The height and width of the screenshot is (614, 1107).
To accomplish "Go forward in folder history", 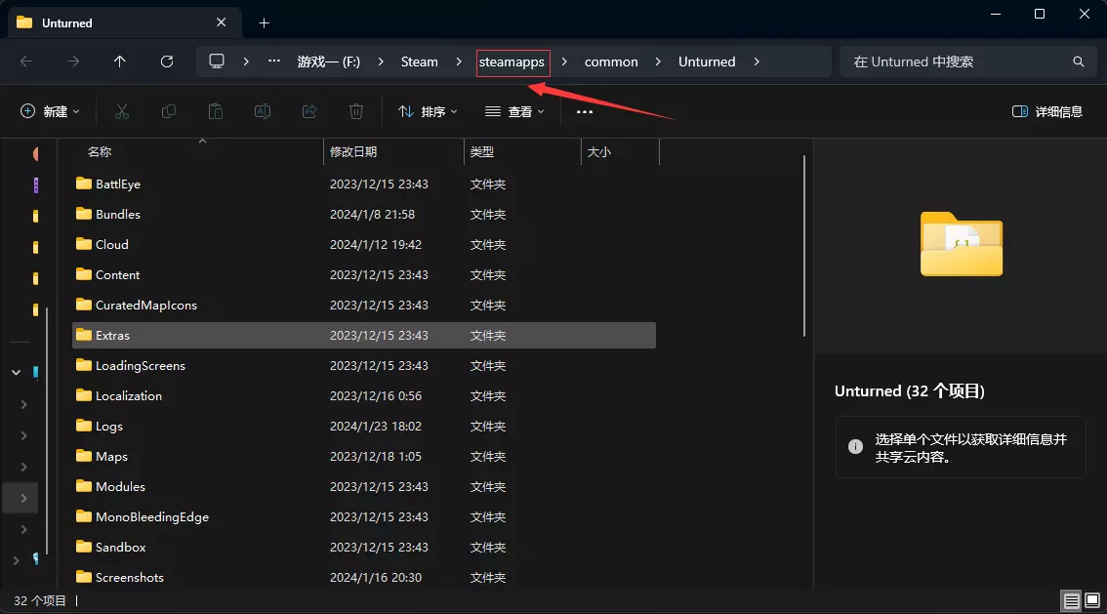I will point(73,61).
